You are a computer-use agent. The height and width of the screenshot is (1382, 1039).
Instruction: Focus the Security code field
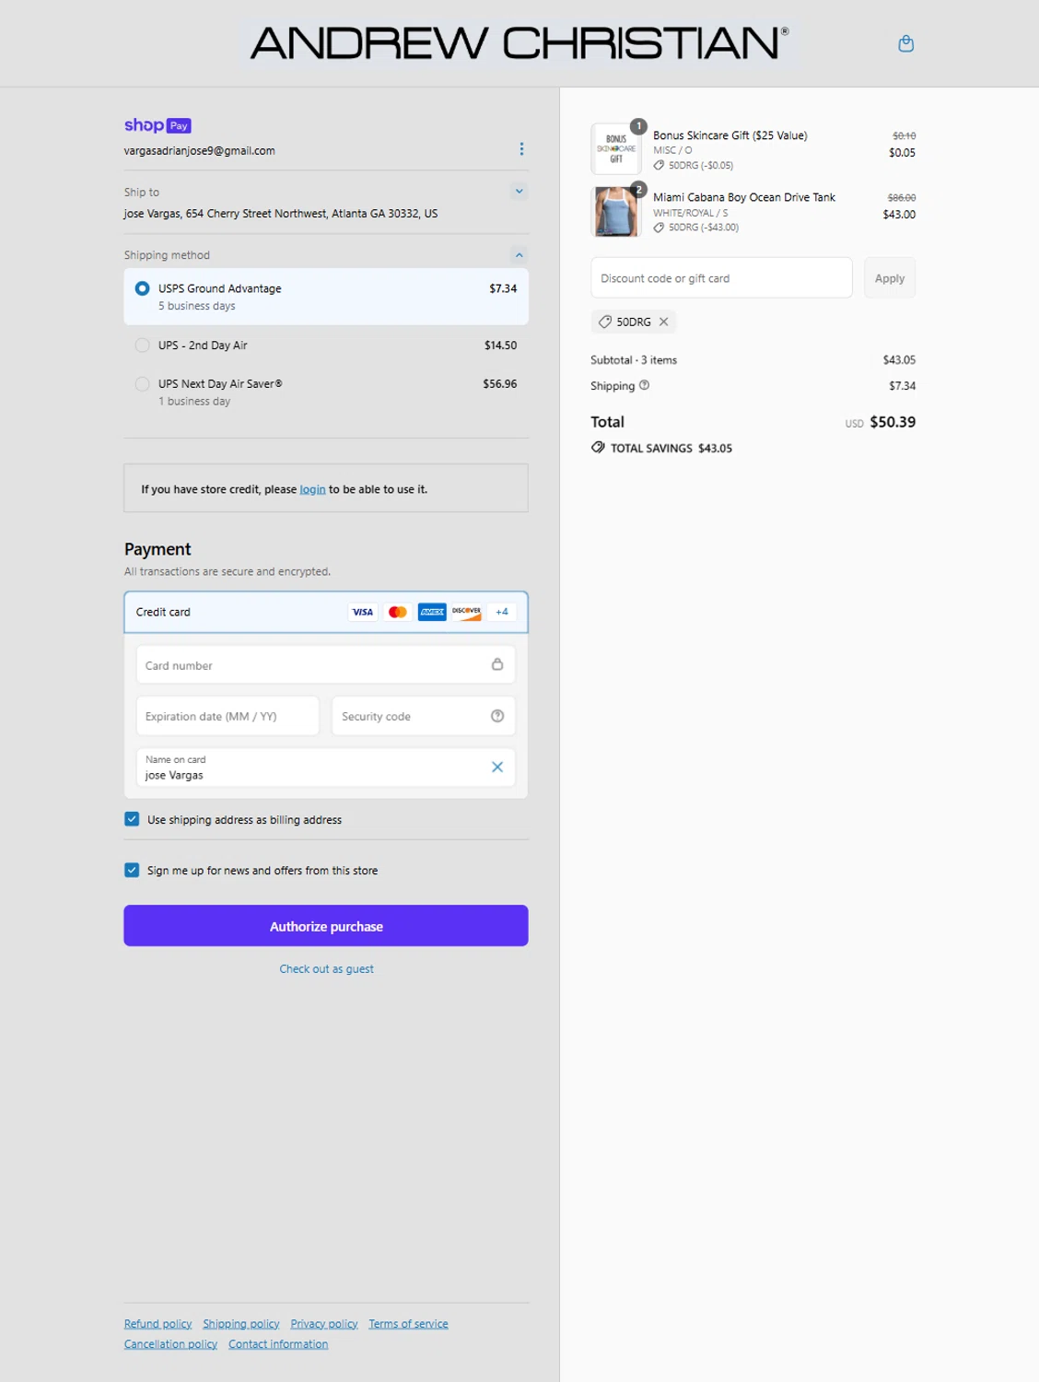coord(424,716)
